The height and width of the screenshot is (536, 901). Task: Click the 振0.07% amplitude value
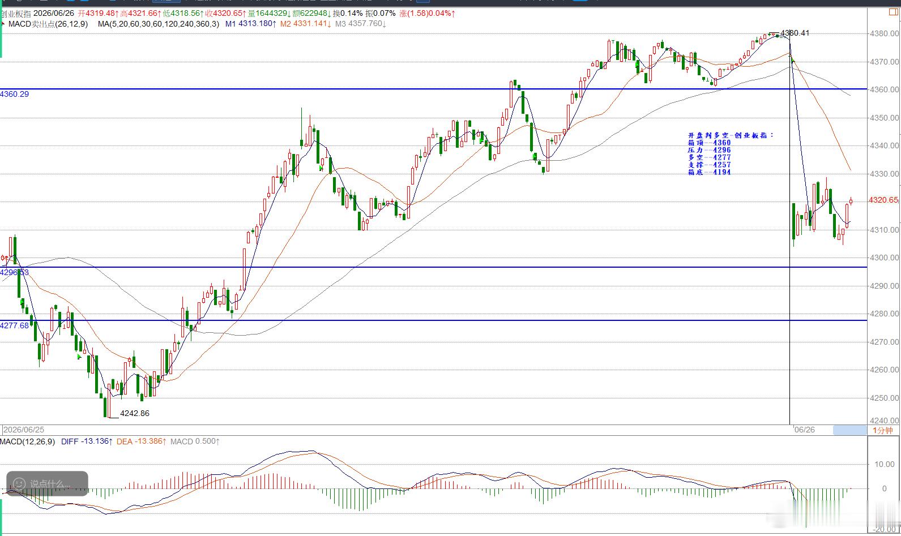click(x=381, y=13)
